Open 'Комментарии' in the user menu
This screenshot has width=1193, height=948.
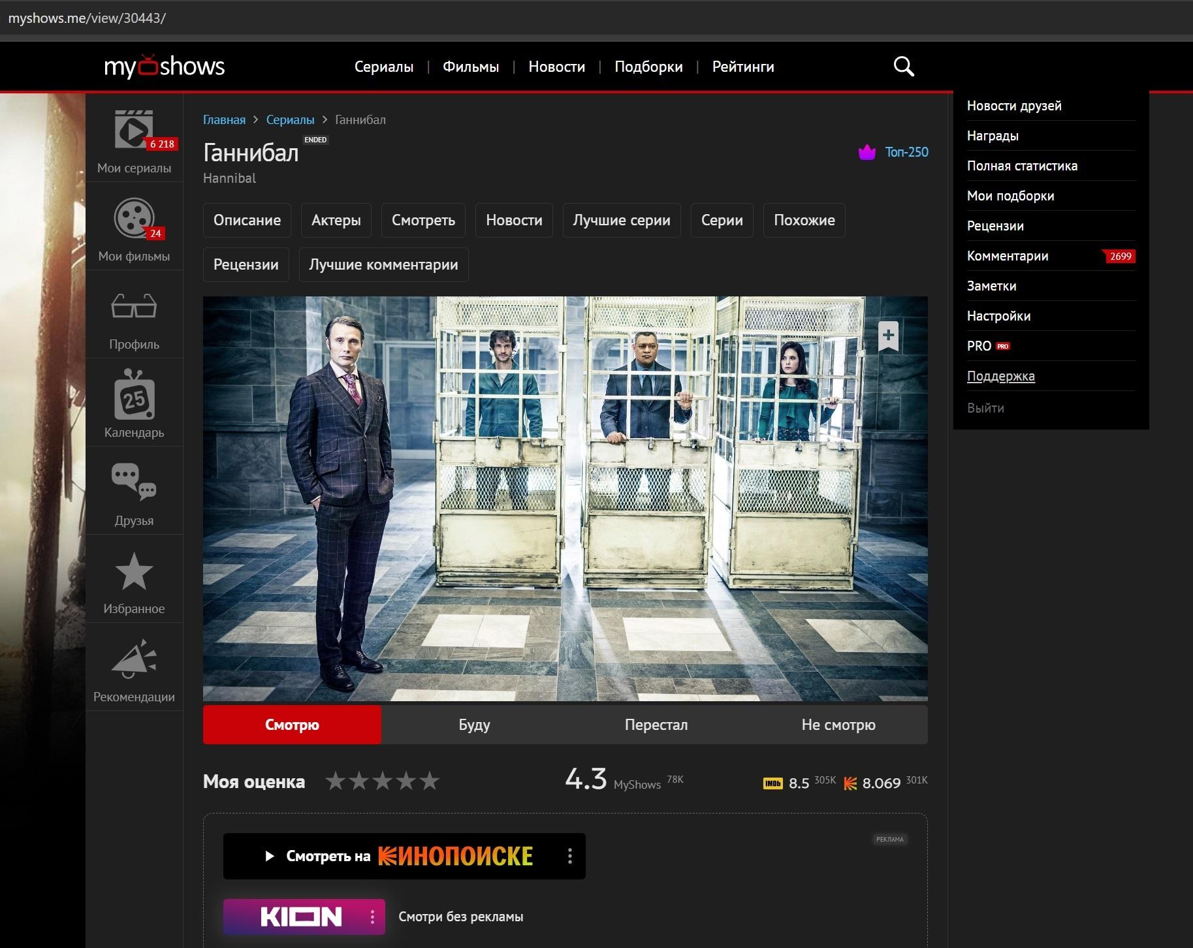[1008, 256]
